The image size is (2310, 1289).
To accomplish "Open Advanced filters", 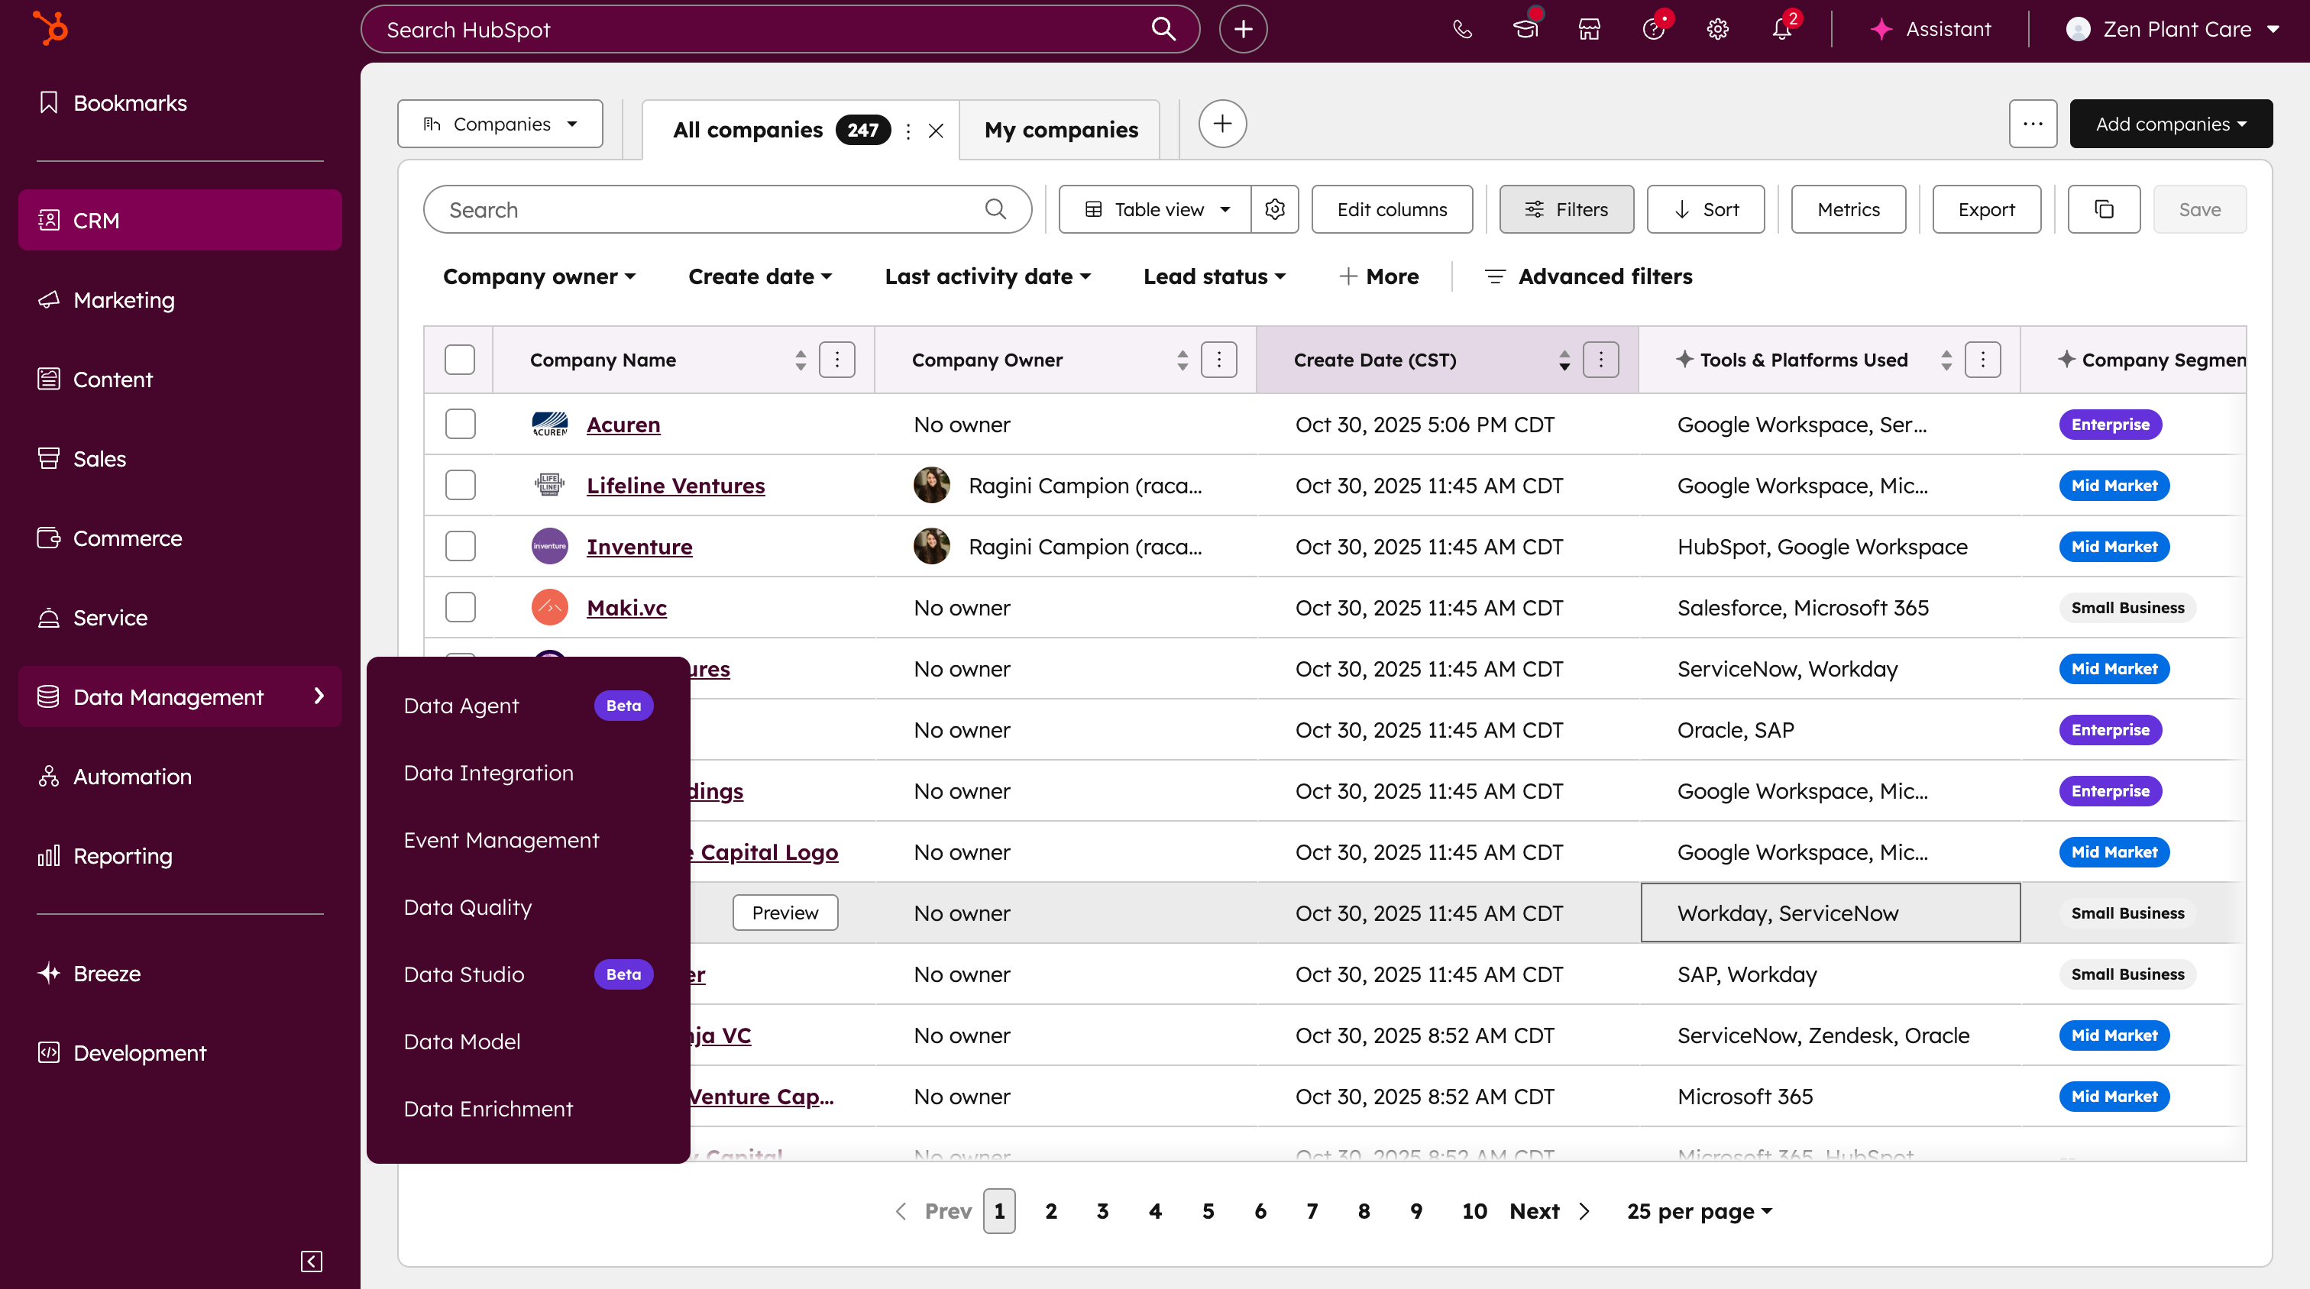I will point(1588,276).
